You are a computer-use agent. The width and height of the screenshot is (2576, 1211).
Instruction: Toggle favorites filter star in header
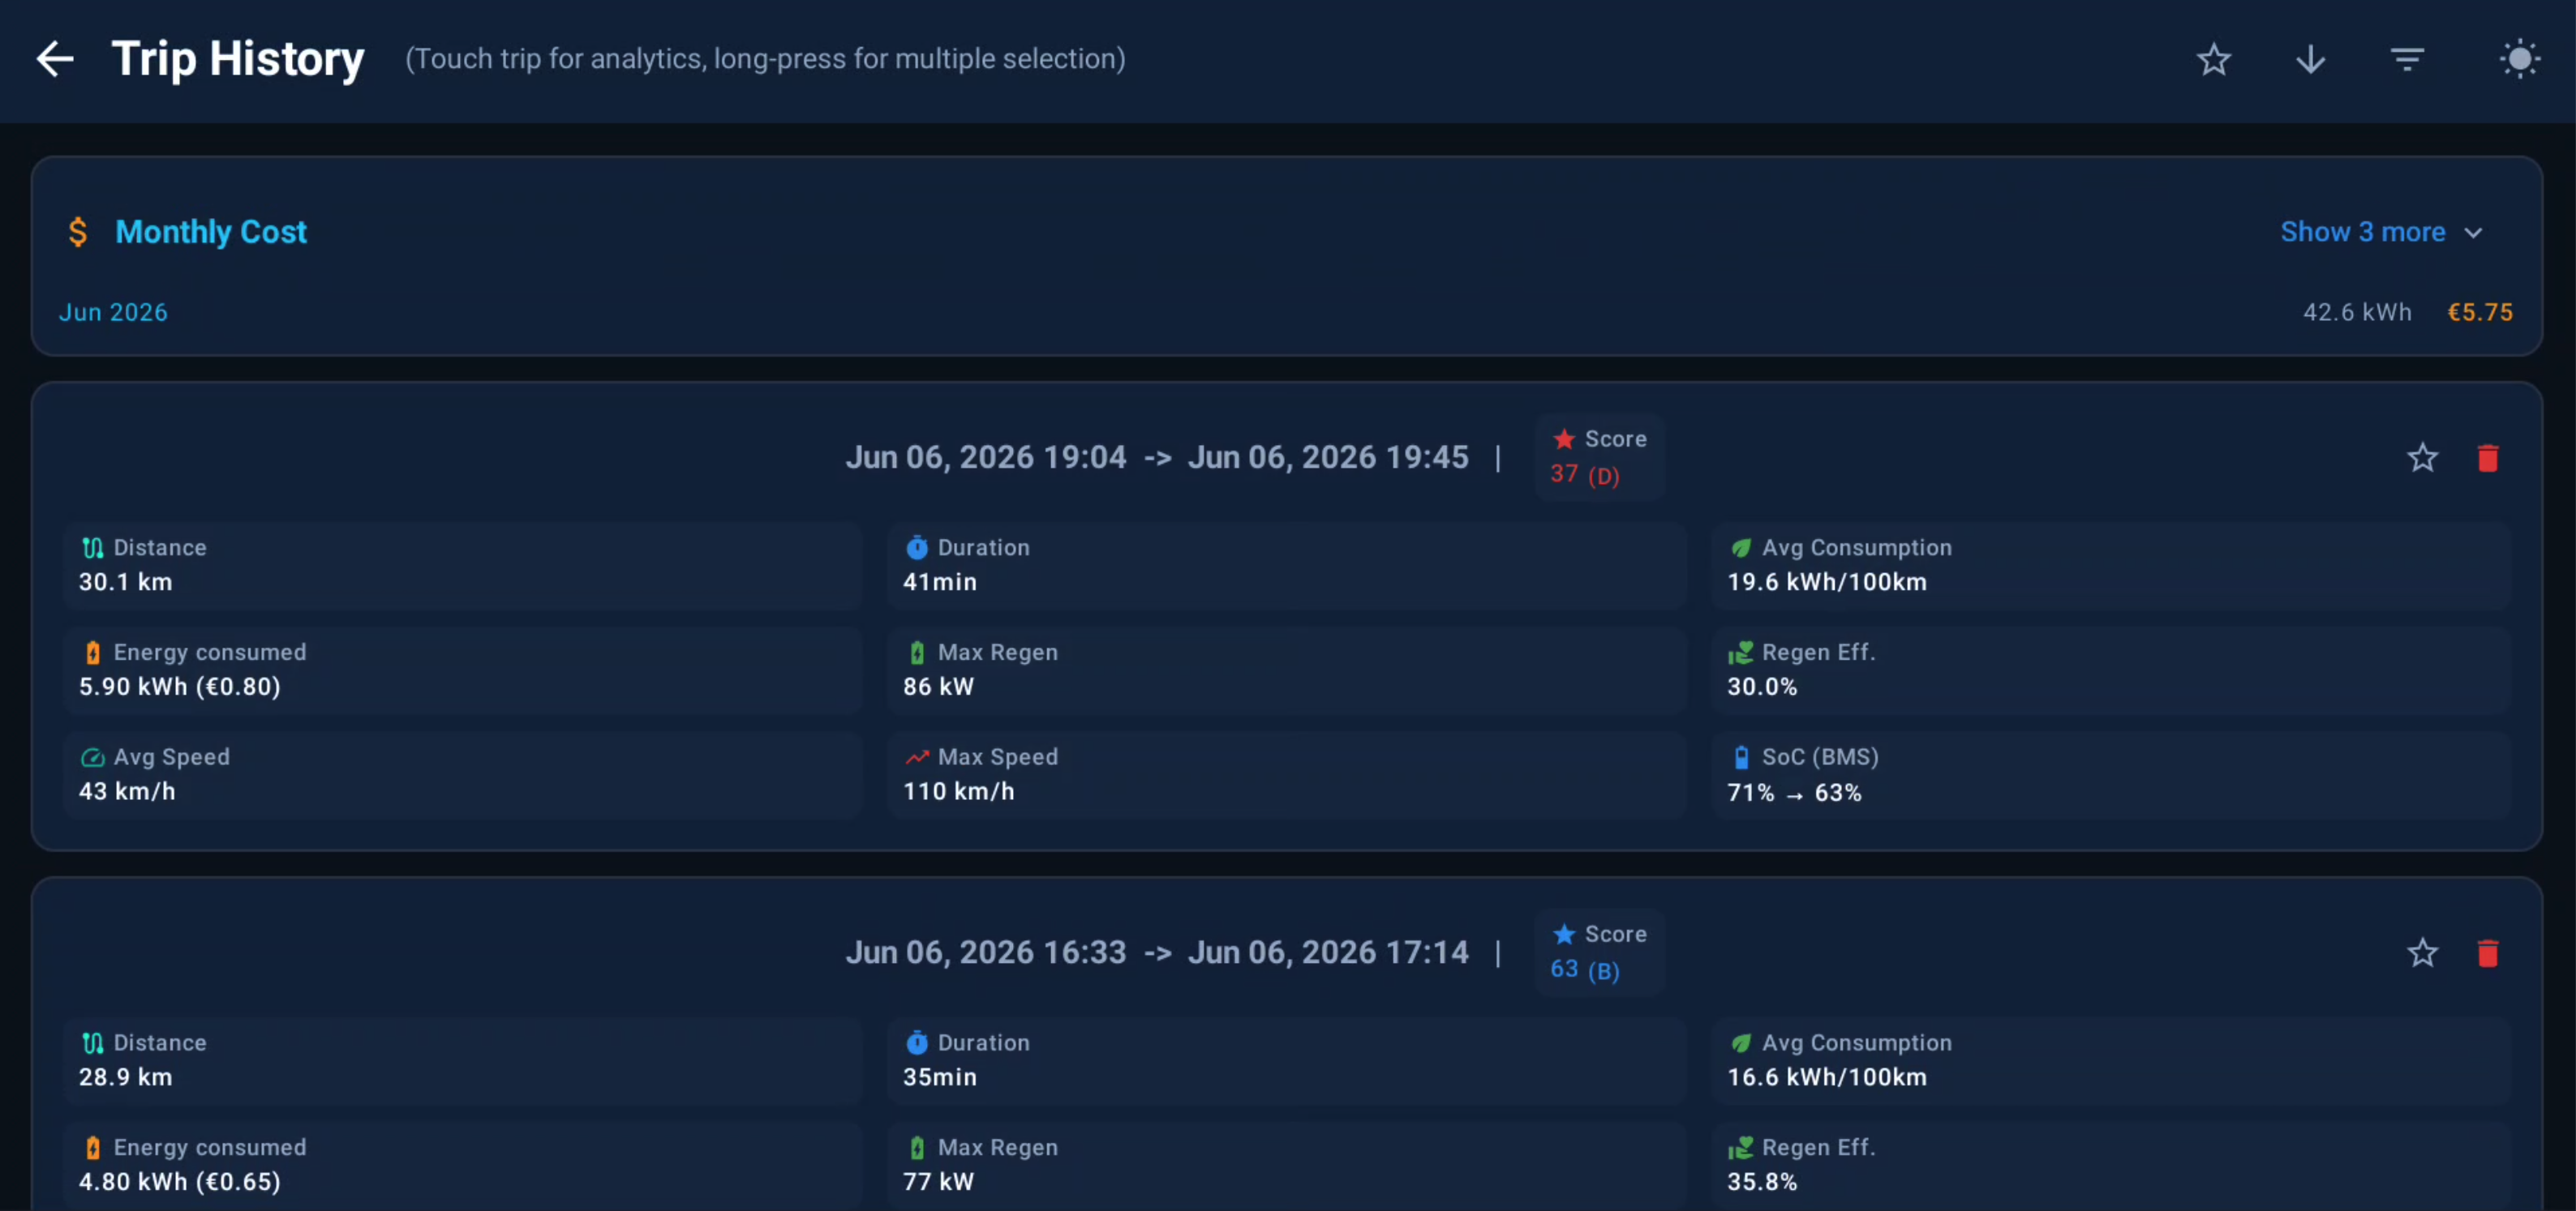(x=2214, y=59)
